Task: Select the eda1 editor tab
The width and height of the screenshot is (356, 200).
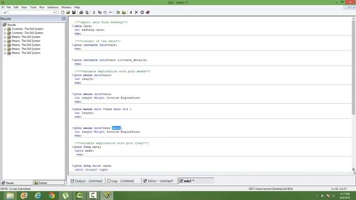Action: (196, 181)
